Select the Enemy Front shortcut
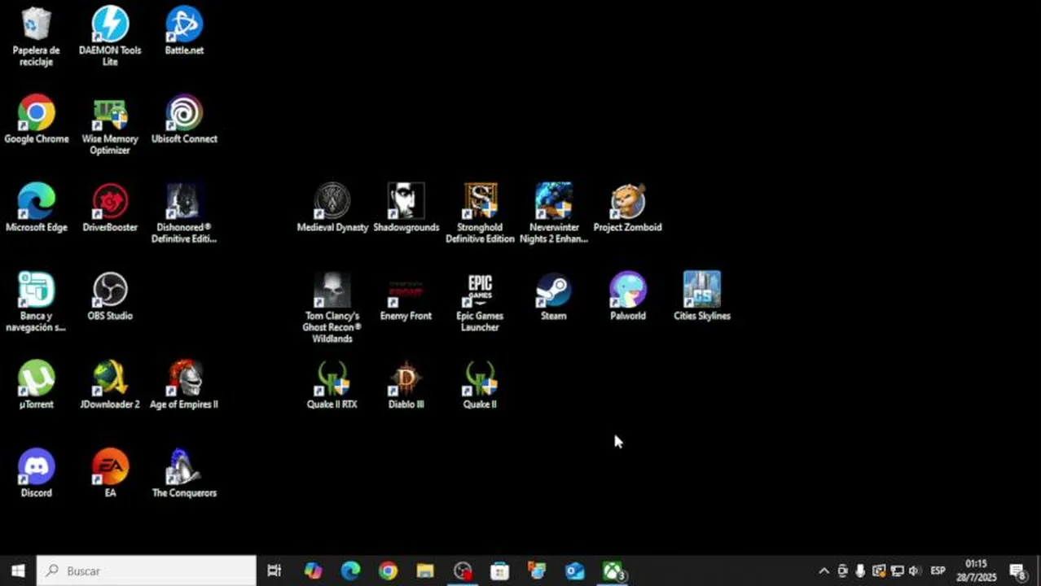 (406, 297)
